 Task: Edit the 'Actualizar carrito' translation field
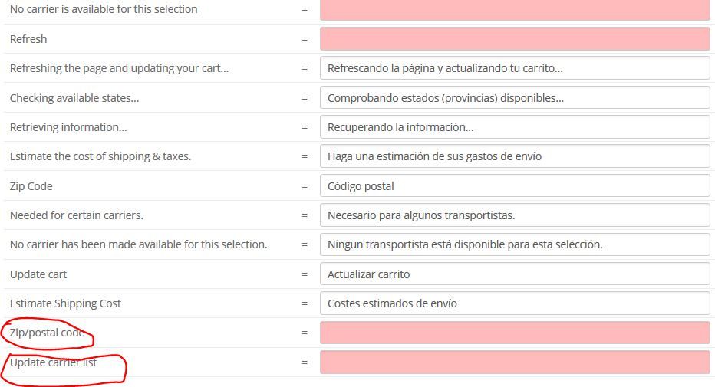click(515, 274)
